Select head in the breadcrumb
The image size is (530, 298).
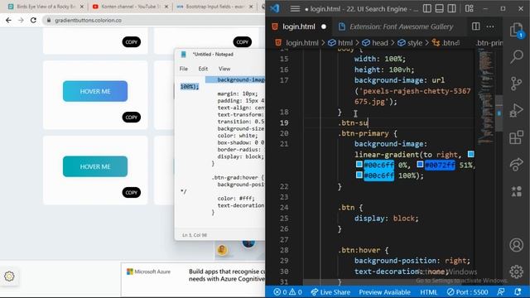379,43
